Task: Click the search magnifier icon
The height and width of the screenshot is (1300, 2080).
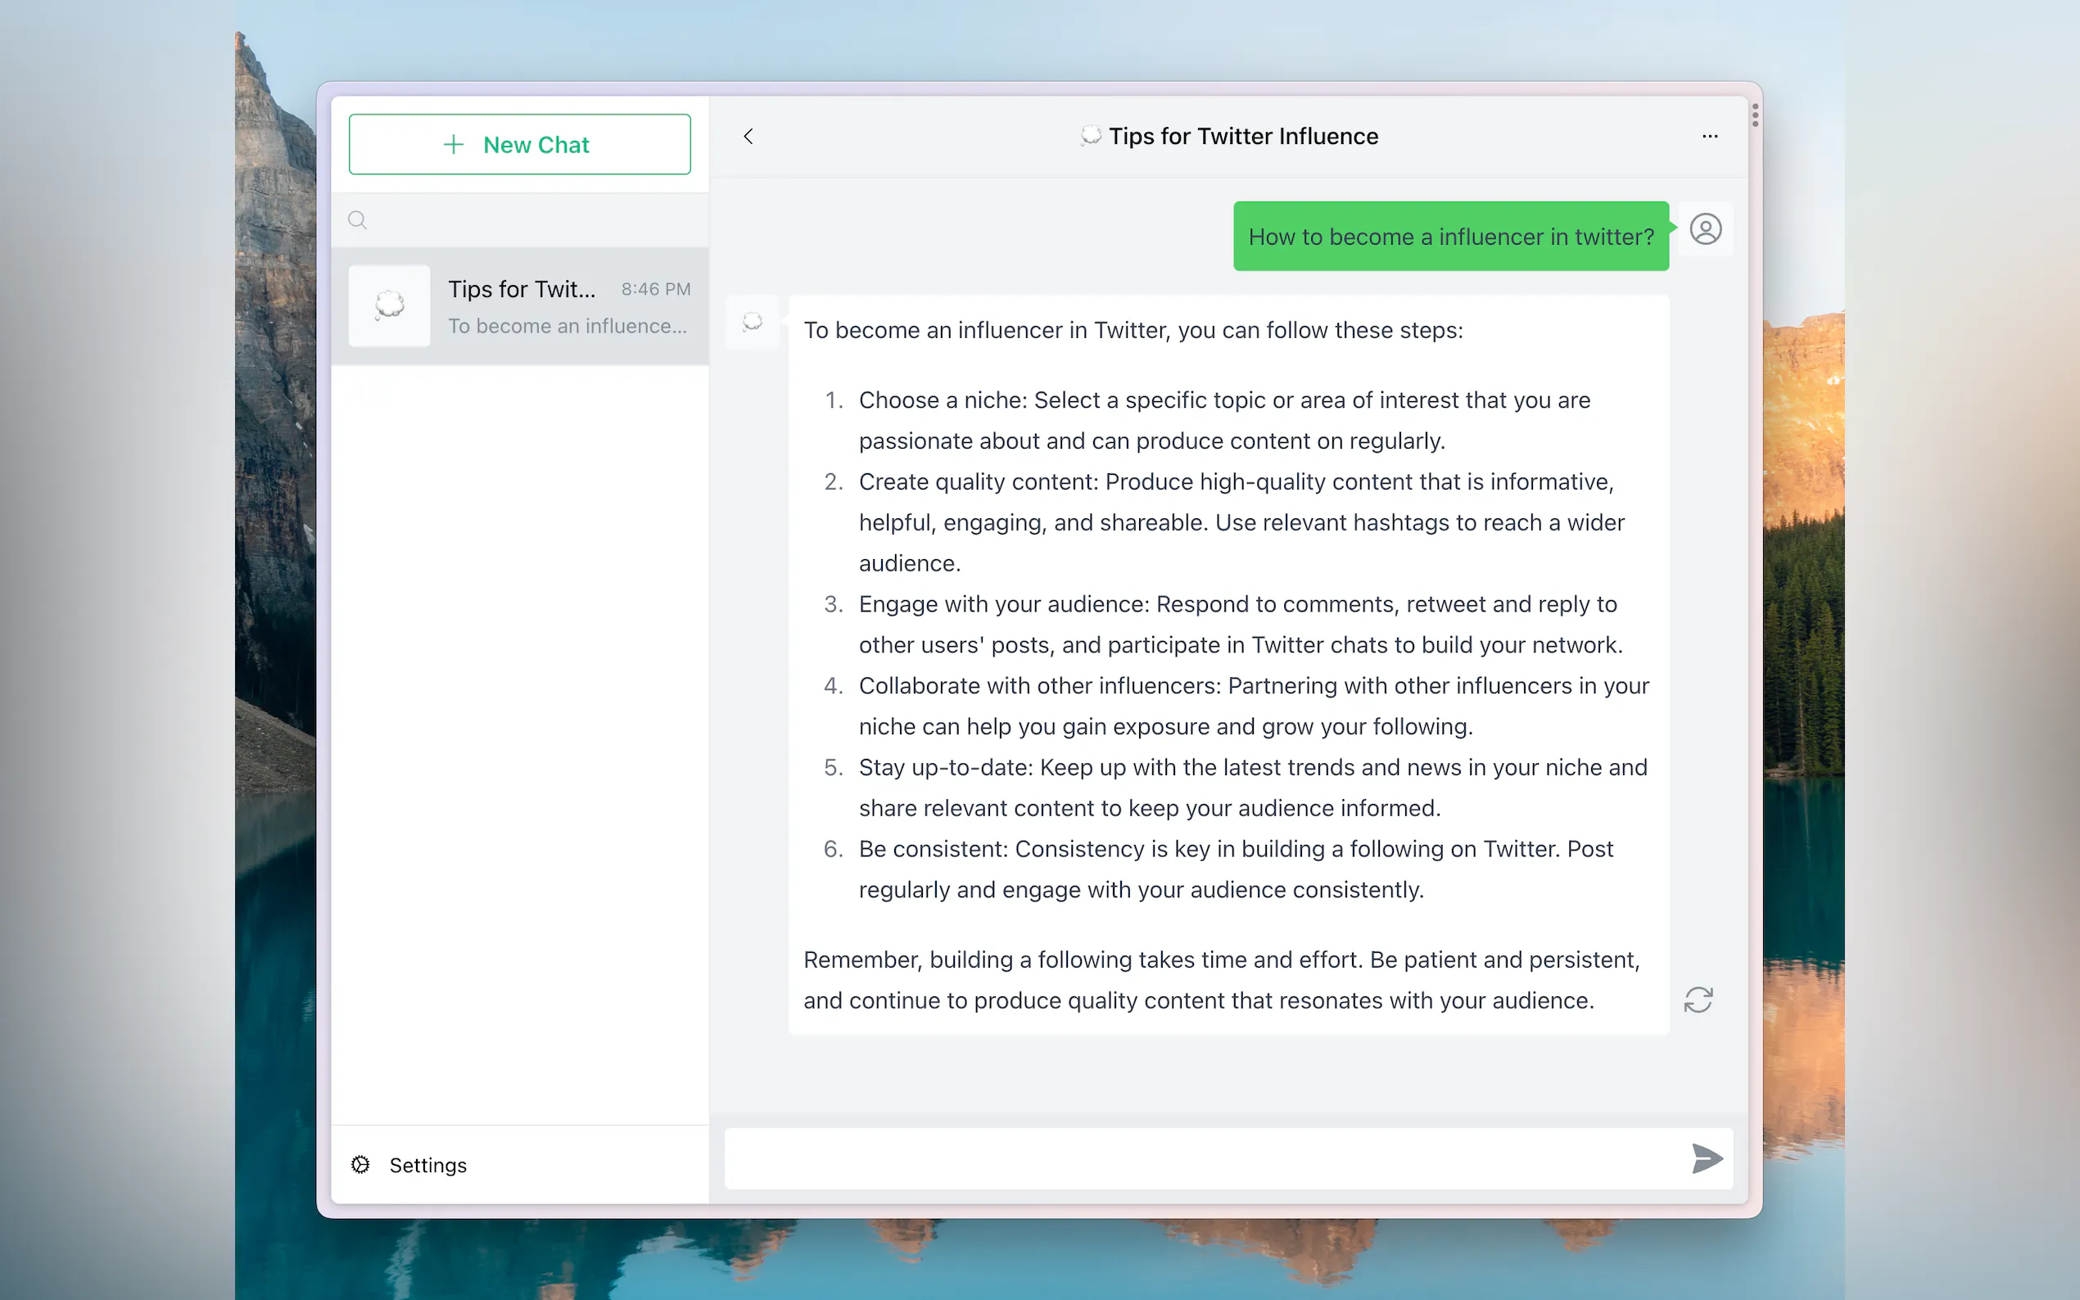Action: 358,220
